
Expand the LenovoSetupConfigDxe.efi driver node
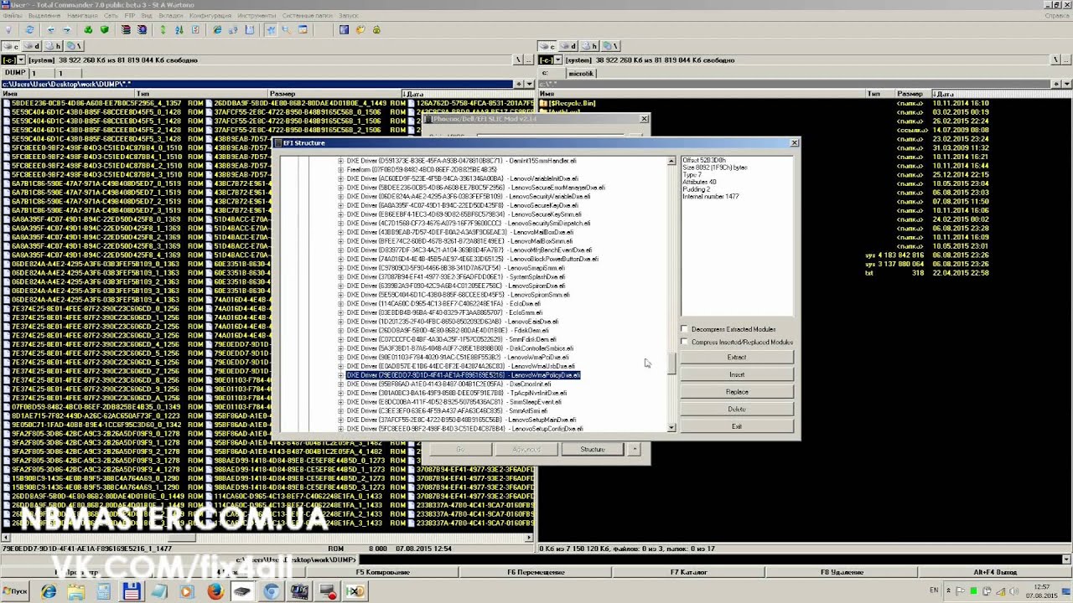pyautogui.click(x=340, y=429)
